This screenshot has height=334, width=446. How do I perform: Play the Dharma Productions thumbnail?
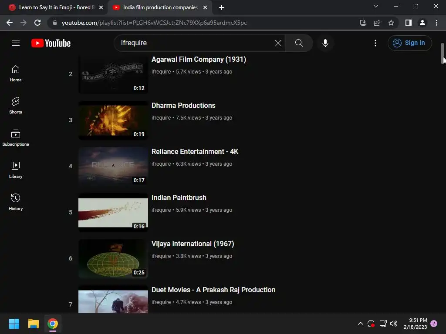tap(113, 120)
